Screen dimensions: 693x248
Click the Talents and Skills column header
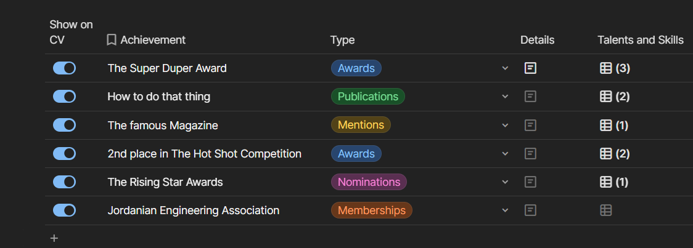click(x=640, y=40)
